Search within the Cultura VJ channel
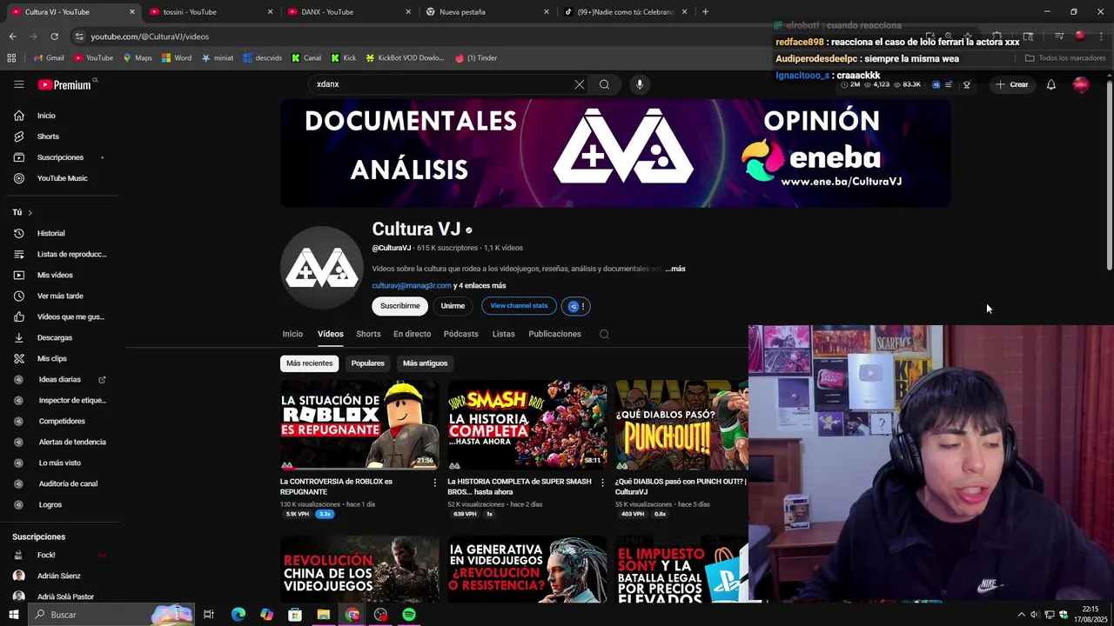Screen dimensions: 1114x626 click(x=604, y=334)
